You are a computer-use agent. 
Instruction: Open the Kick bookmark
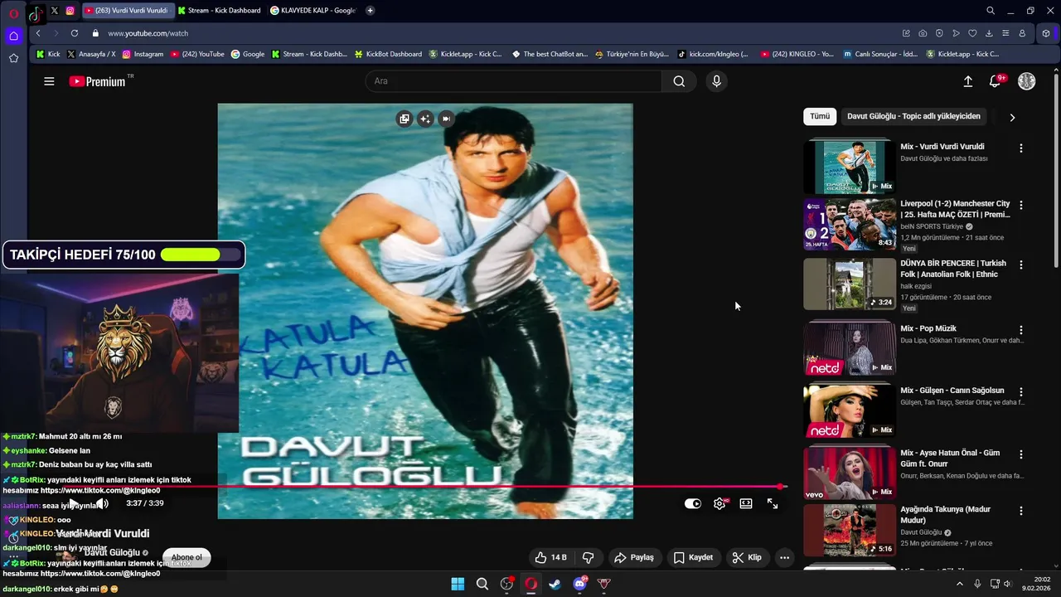[48, 54]
